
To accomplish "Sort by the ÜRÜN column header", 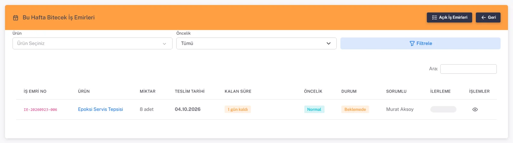I will coord(84,91).
